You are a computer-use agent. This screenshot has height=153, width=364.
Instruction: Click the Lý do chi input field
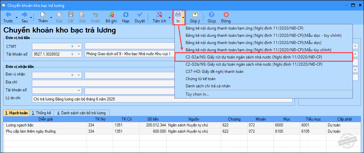pyautogui.click(x=162, y=99)
